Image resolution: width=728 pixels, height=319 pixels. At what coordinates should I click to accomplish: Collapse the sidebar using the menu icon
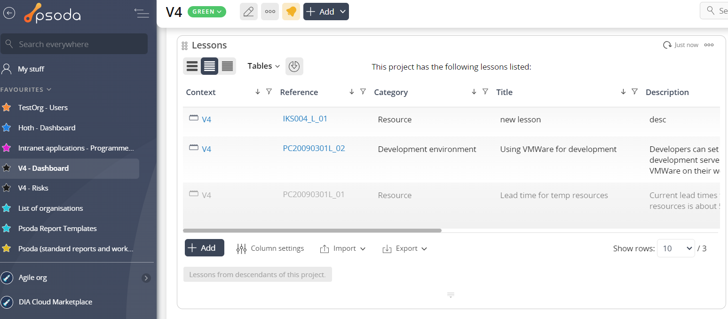(142, 13)
